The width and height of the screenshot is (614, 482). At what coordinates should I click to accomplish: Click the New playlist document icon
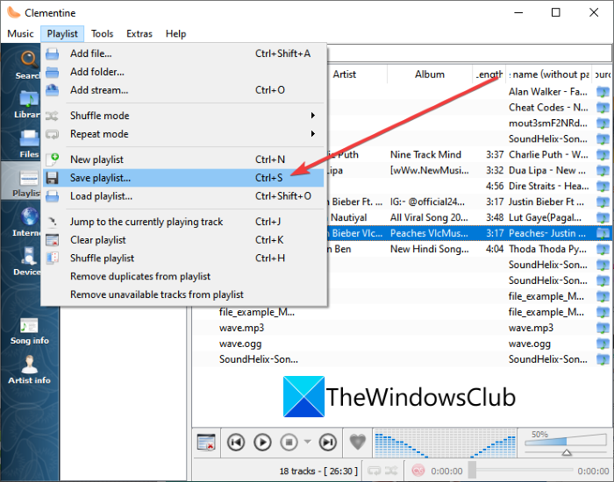coord(52,159)
